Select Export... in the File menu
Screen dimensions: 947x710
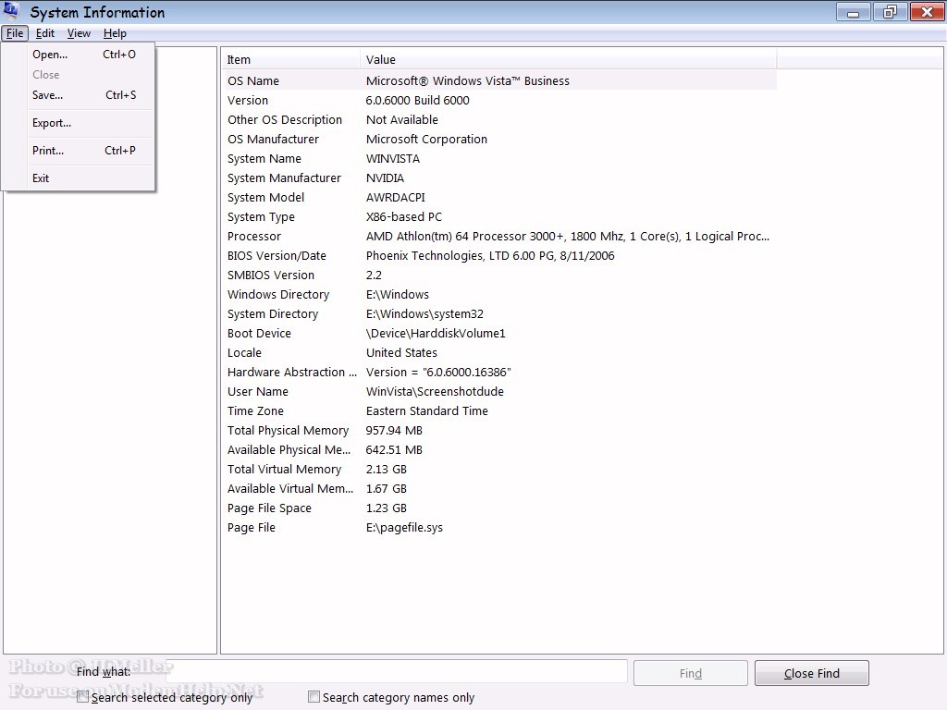(84, 123)
